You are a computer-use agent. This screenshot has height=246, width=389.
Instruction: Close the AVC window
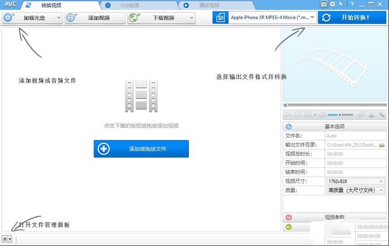tap(380, 4)
